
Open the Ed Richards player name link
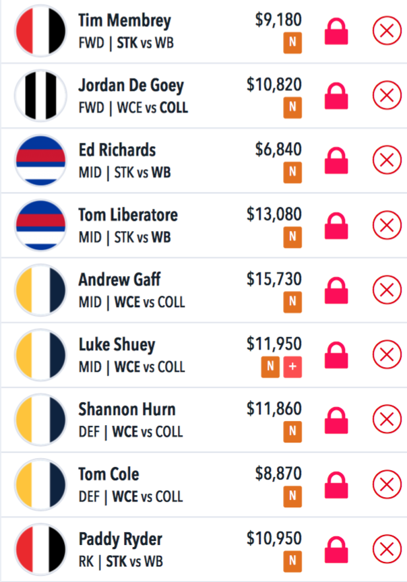pyautogui.click(x=117, y=150)
